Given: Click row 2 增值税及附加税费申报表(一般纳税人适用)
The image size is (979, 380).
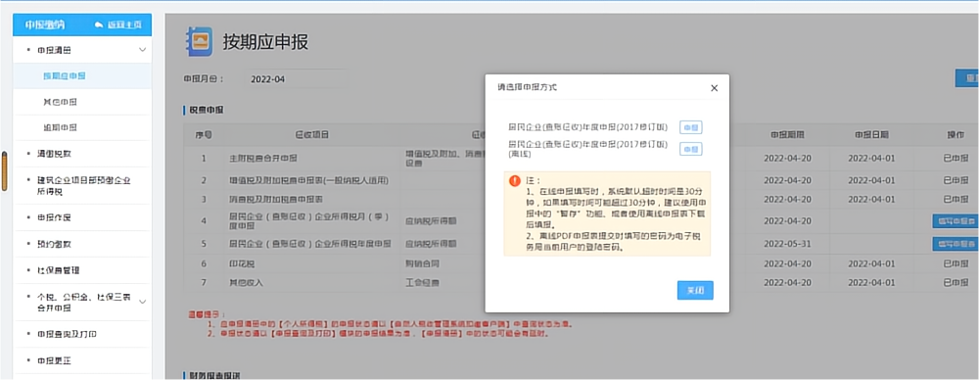Looking at the screenshot, I should 309,180.
